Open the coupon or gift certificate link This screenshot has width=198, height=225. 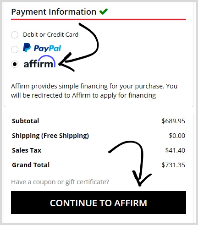tap(60, 182)
